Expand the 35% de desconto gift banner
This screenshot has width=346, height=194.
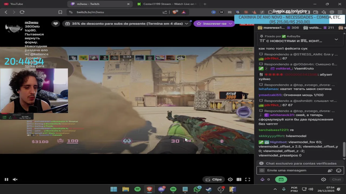point(127,24)
